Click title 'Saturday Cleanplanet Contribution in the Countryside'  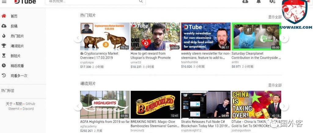coord(256,56)
